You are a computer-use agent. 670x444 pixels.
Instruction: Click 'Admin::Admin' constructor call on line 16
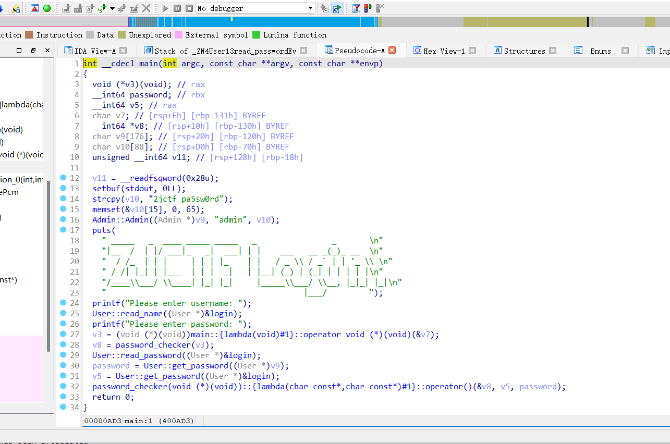pos(120,220)
